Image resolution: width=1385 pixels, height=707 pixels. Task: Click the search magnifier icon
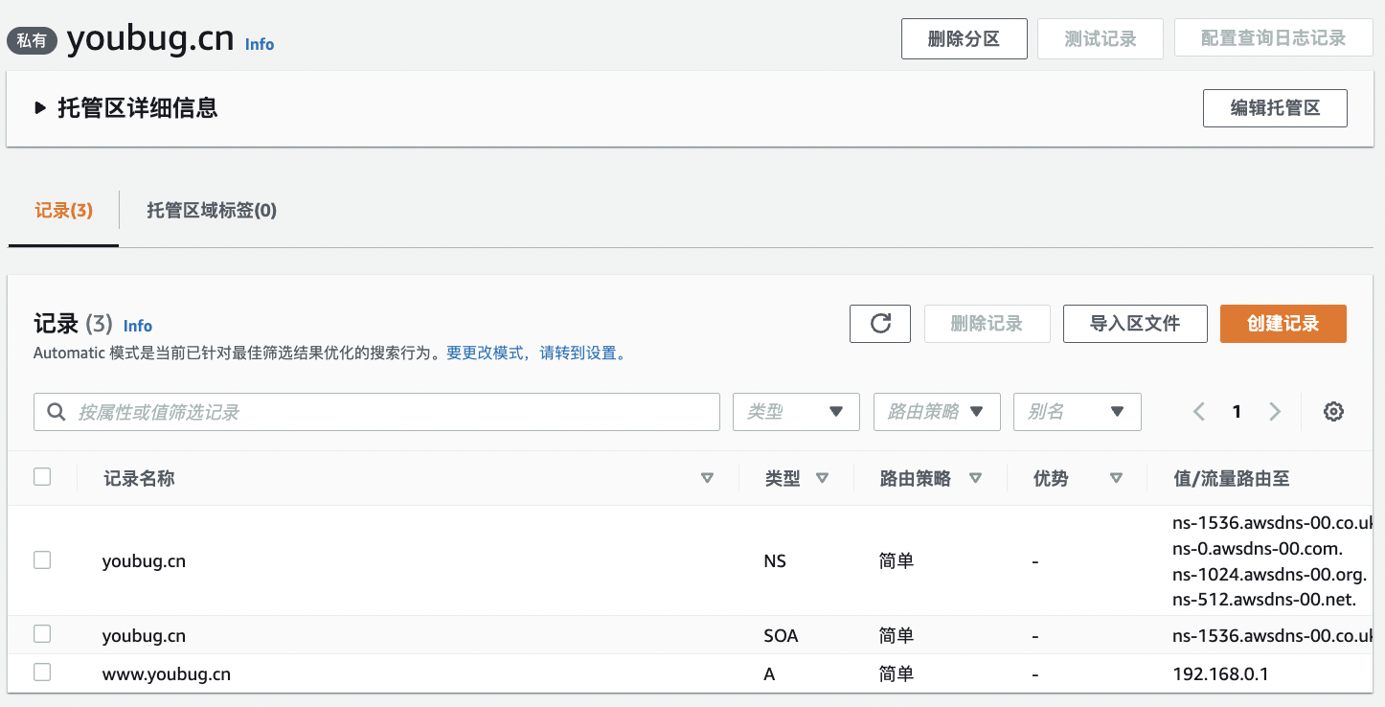(x=57, y=412)
